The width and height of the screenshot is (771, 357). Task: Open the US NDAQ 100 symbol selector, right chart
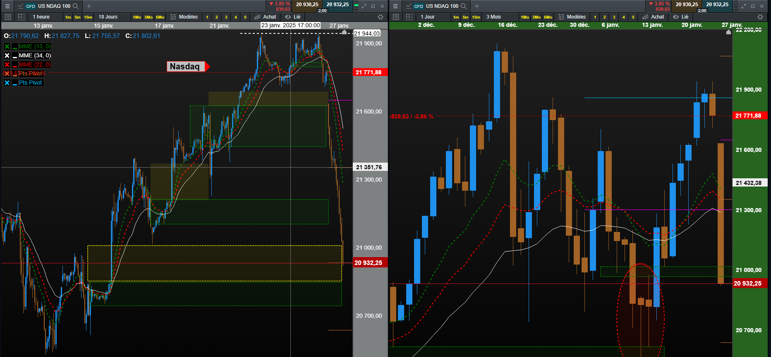click(x=442, y=6)
